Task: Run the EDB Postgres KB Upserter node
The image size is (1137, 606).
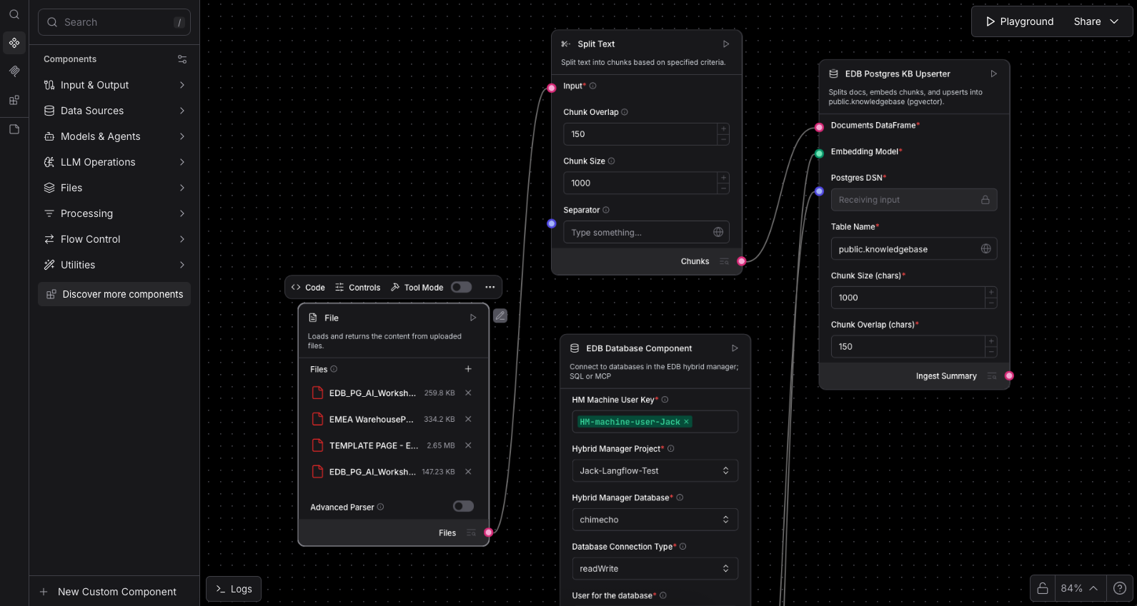Action: point(993,74)
